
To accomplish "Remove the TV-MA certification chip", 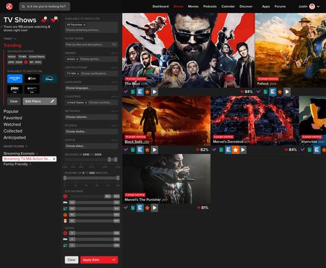I will point(78,73).
